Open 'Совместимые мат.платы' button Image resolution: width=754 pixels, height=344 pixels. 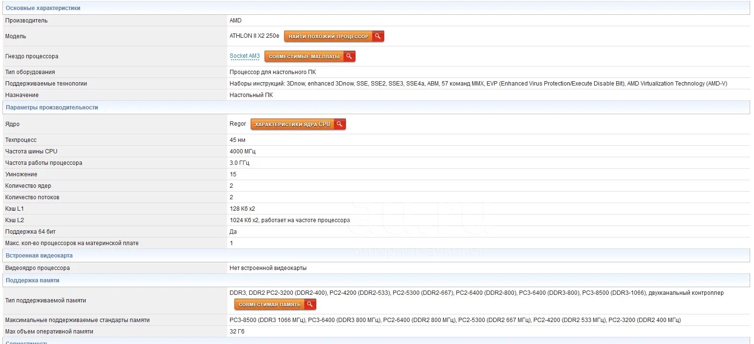[310, 56]
